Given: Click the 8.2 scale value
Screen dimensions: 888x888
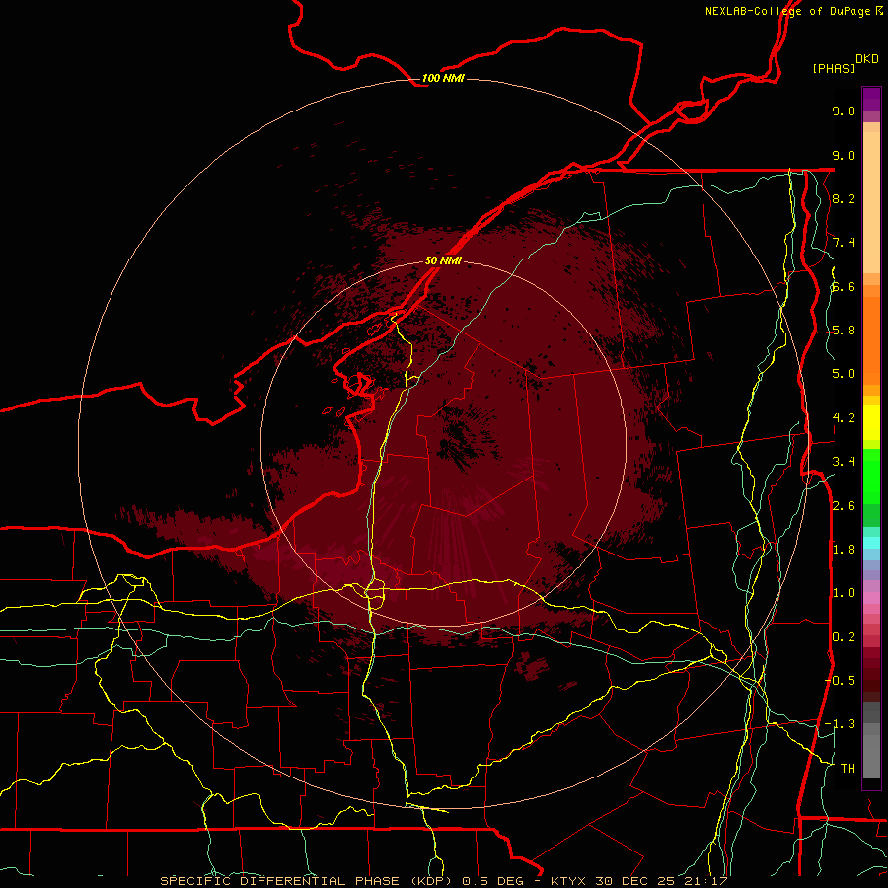Looking at the screenshot, I should pos(844,198).
